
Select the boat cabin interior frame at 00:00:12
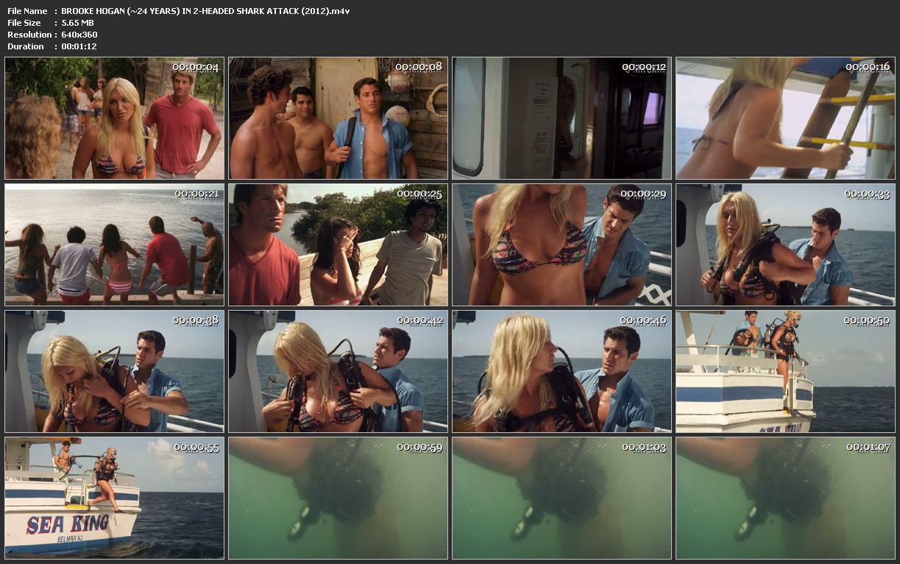coord(561,119)
